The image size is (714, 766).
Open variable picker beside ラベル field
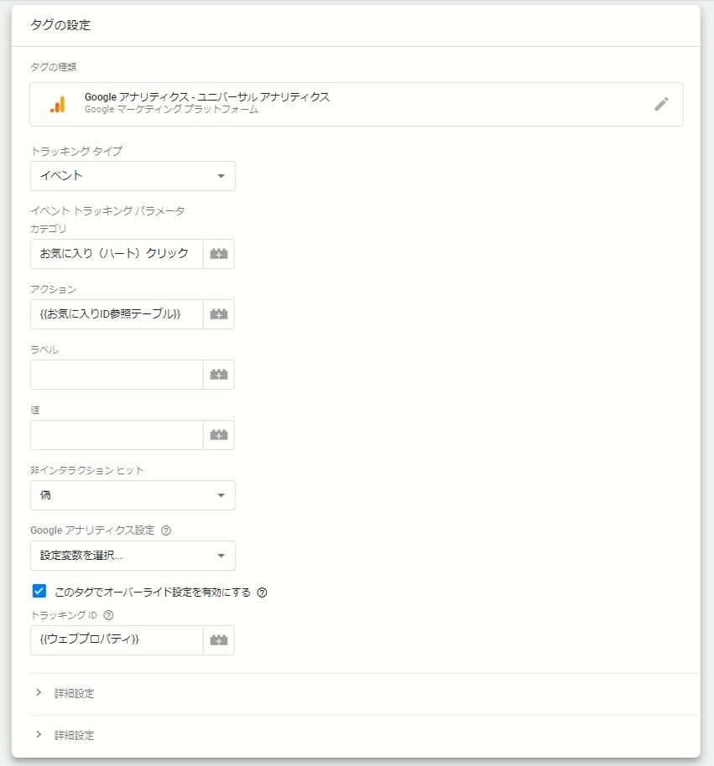click(x=219, y=375)
